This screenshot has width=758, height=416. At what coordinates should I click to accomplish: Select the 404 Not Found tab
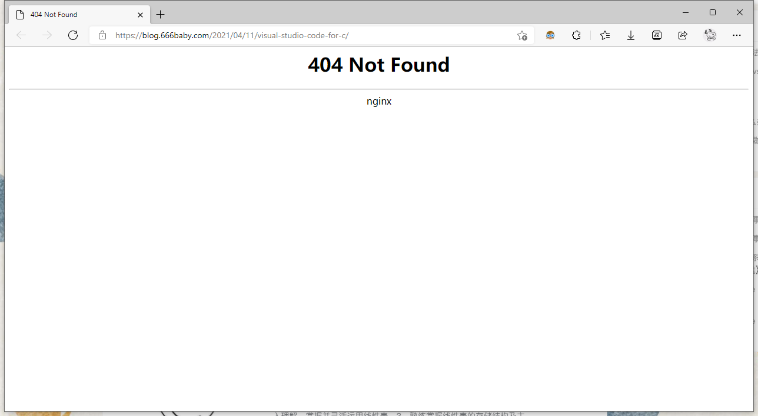(x=71, y=14)
